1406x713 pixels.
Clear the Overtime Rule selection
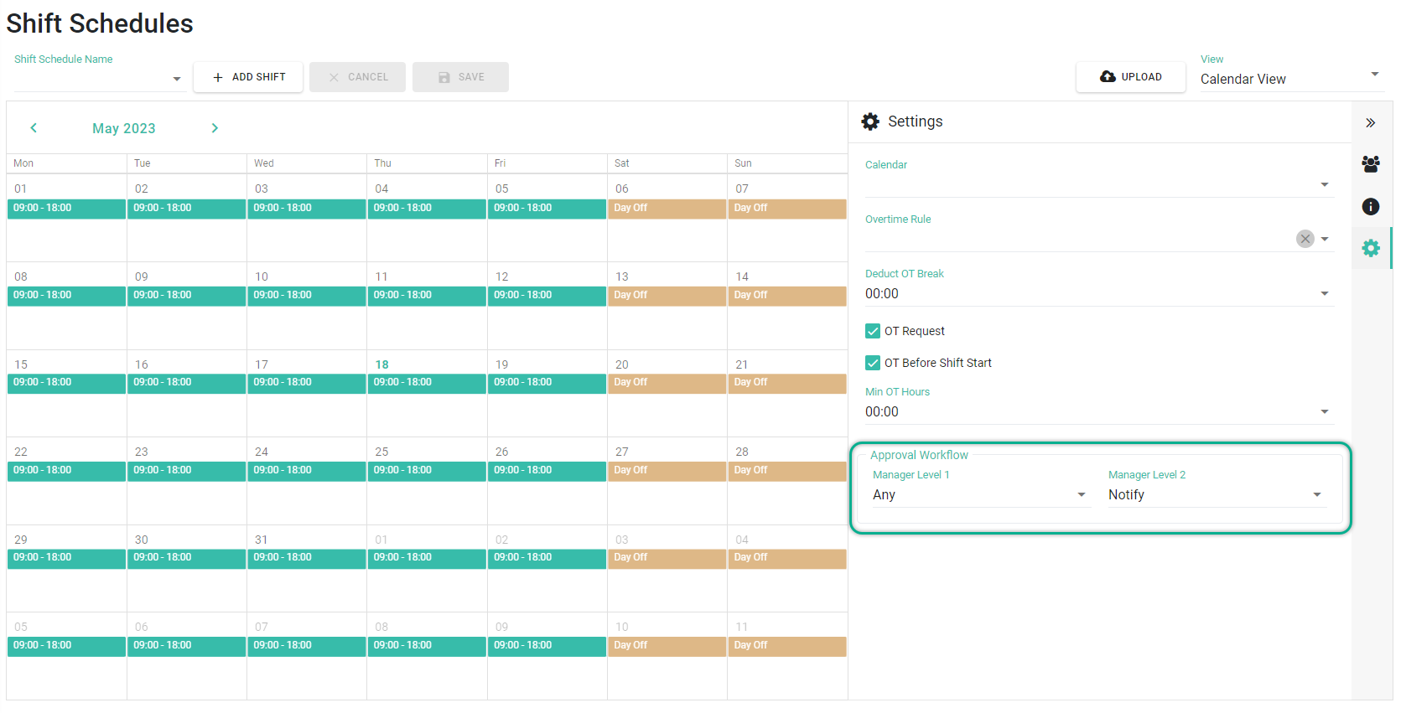coord(1305,239)
